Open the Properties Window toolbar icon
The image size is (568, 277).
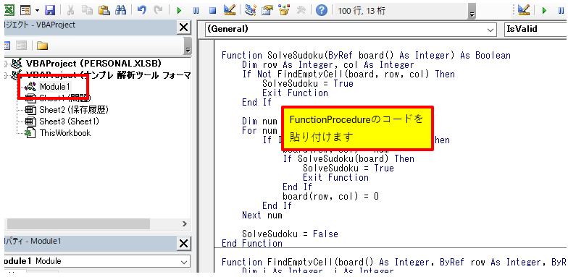point(267,10)
